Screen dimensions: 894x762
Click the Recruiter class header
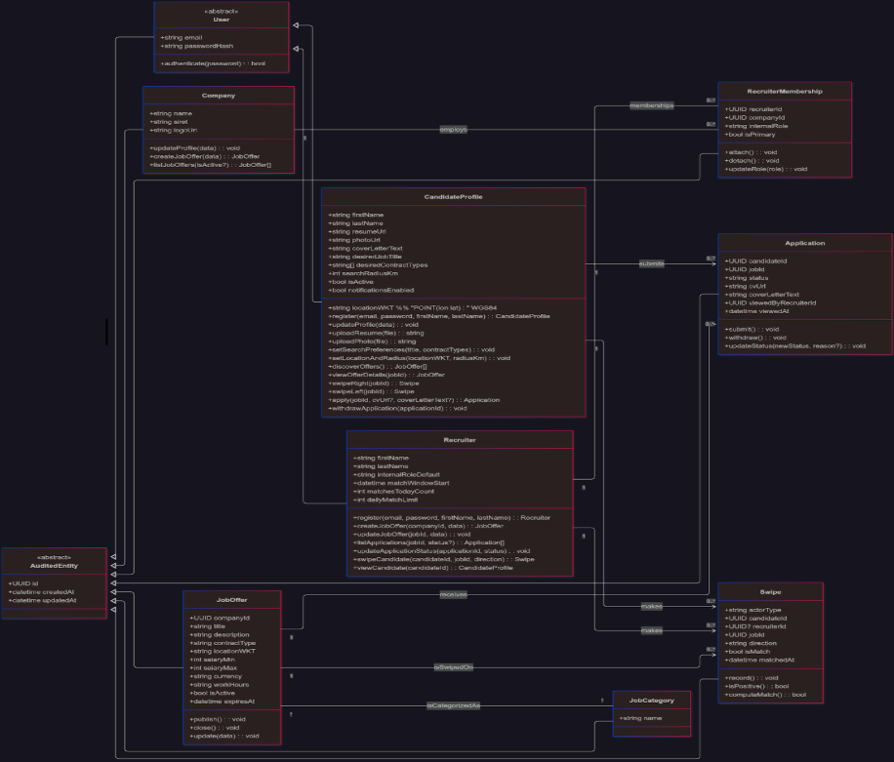459,439
